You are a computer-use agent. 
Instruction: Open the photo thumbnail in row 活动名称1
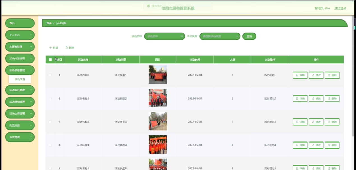pos(158,75)
